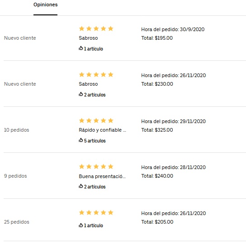Viewport: 246px width, 243px height.
Task: Click 'Sabroso' comment on the 30/9/2020 review
Action: 88,38
